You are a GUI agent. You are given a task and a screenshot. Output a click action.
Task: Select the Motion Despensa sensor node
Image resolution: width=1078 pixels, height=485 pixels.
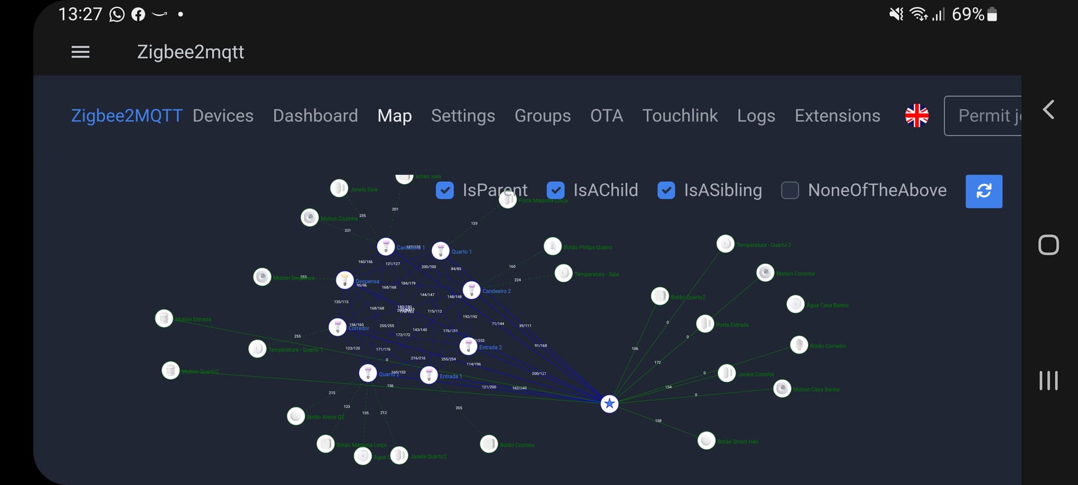[x=262, y=277]
